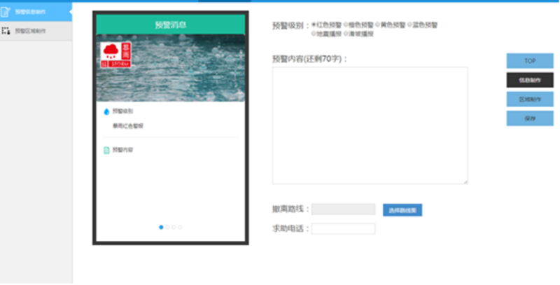
Task: Choose the 黄色预警 radio option
Action: [x=378, y=25]
